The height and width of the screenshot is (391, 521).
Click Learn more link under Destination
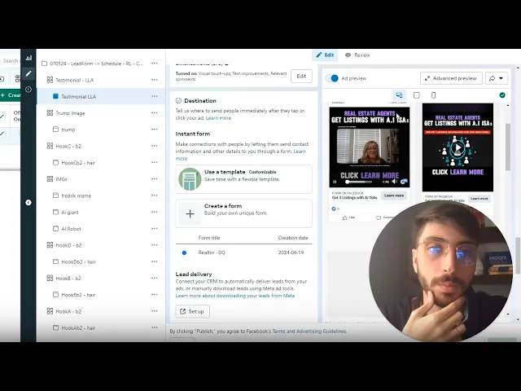pos(218,118)
